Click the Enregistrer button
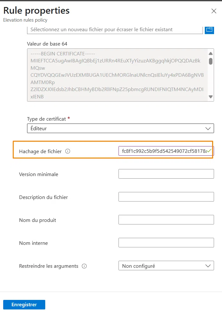This screenshot has height=312, width=222. (x=24, y=304)
